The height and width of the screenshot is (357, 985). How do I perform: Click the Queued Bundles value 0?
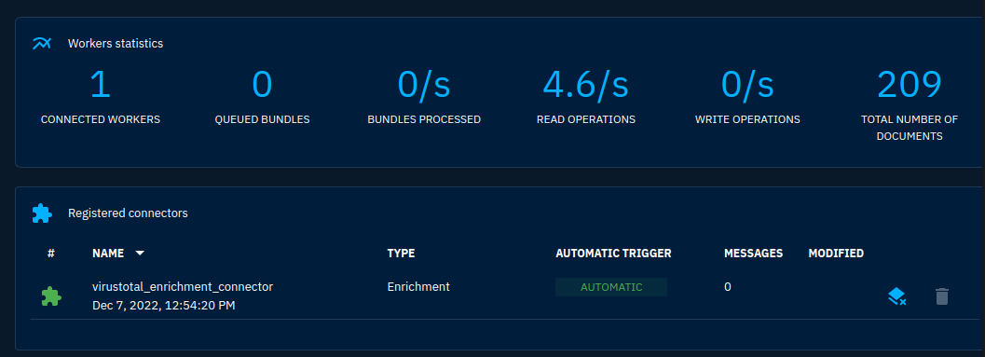(262, 84)
